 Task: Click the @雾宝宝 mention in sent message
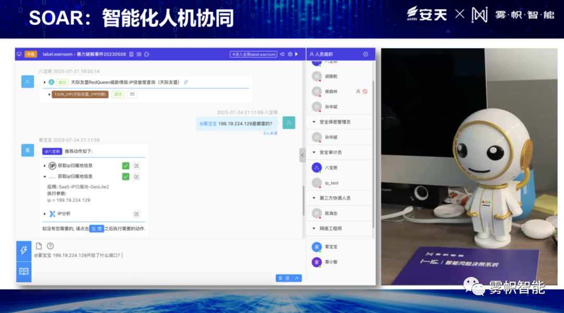208,123
